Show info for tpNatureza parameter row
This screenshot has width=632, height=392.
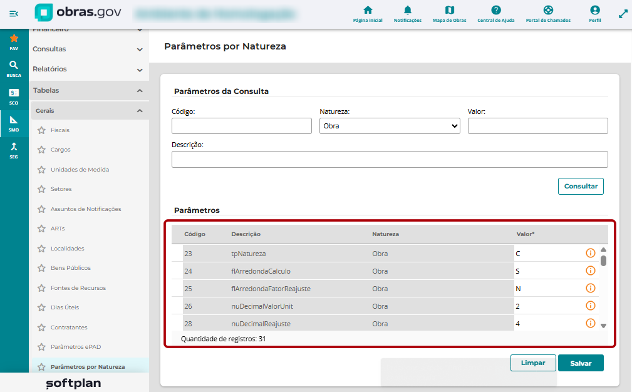point(591,253)
